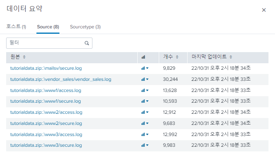
Task: Click last update time of www1/secure.log
Action: (x=221, y=101)
